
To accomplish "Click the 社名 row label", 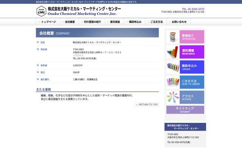I will [43, 42].
